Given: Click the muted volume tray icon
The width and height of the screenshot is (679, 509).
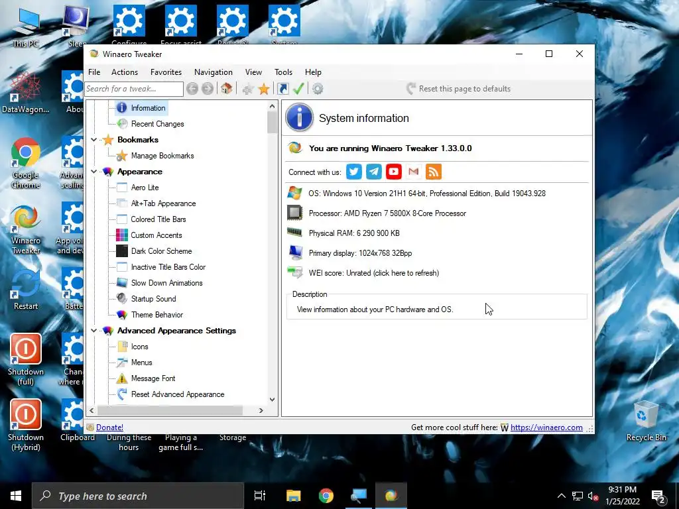Looking at the screenshot, I should [593, 496].
